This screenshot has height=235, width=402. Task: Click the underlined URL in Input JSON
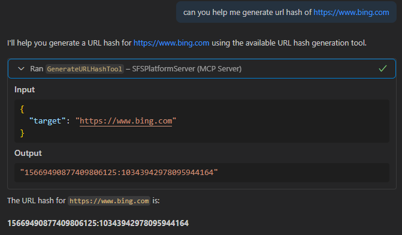pyautogui.click(x=126, y=121)
